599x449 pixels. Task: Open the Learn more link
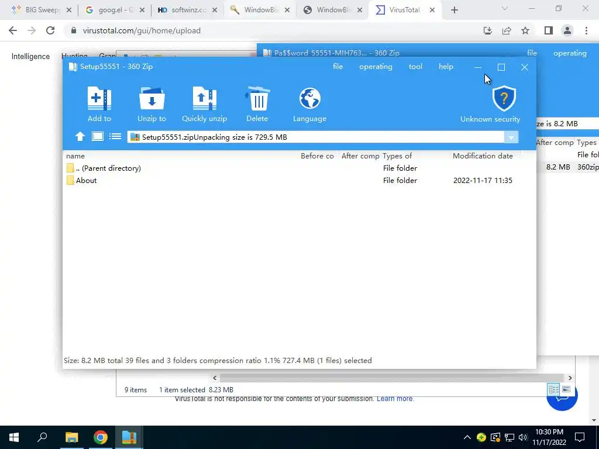point(395,399)
